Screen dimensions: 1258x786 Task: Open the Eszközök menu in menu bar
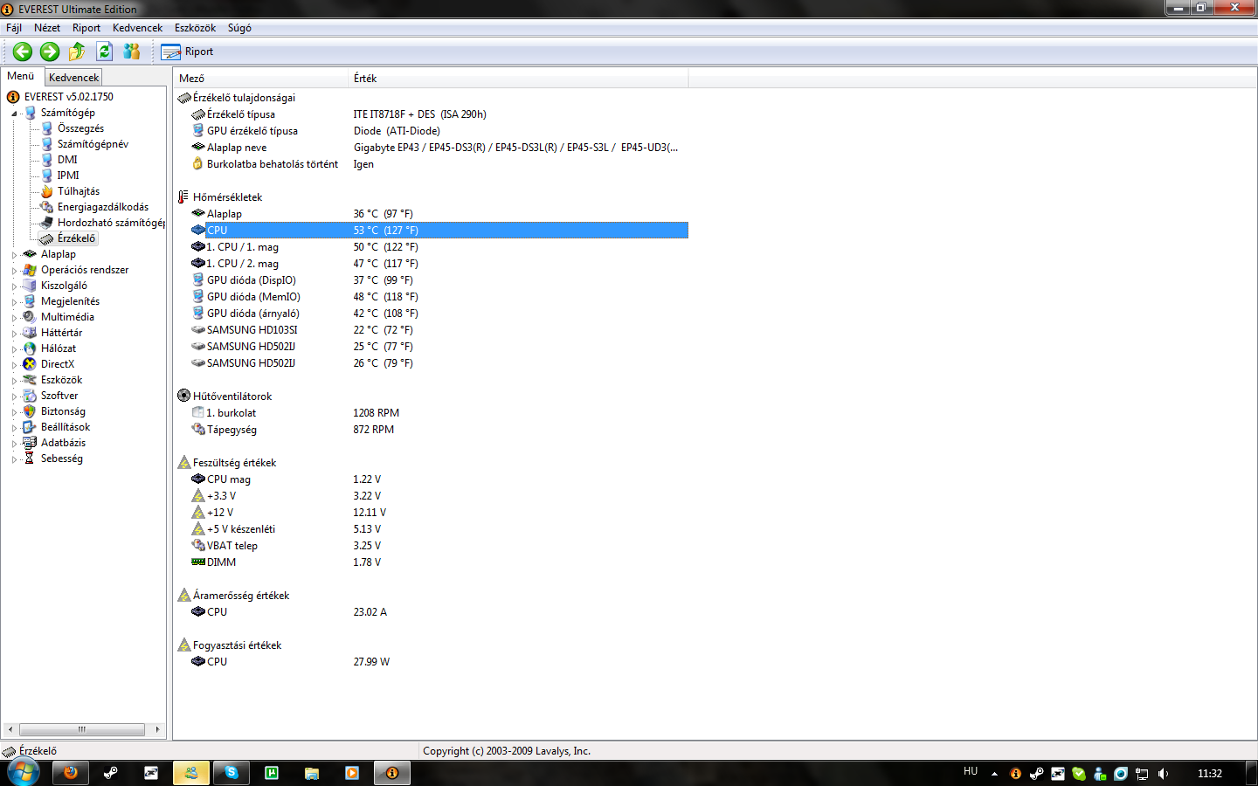coord(195,28)
